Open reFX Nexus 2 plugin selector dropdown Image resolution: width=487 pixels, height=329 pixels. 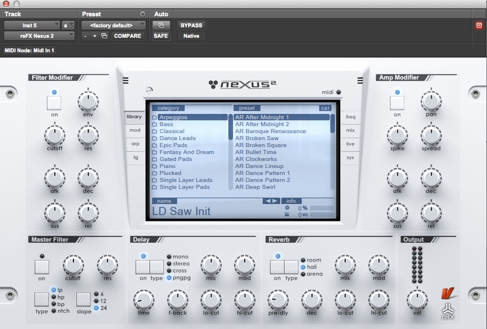[39, 36]
